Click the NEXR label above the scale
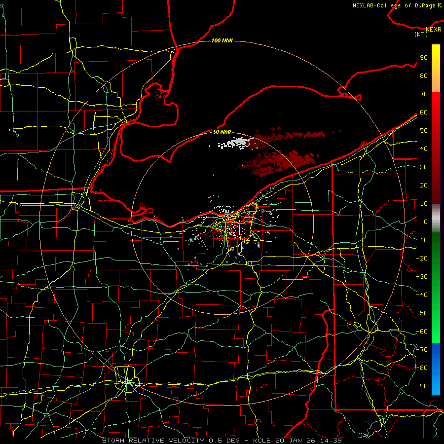Screen dimensions: 444x444 click(x=434, y=29)
